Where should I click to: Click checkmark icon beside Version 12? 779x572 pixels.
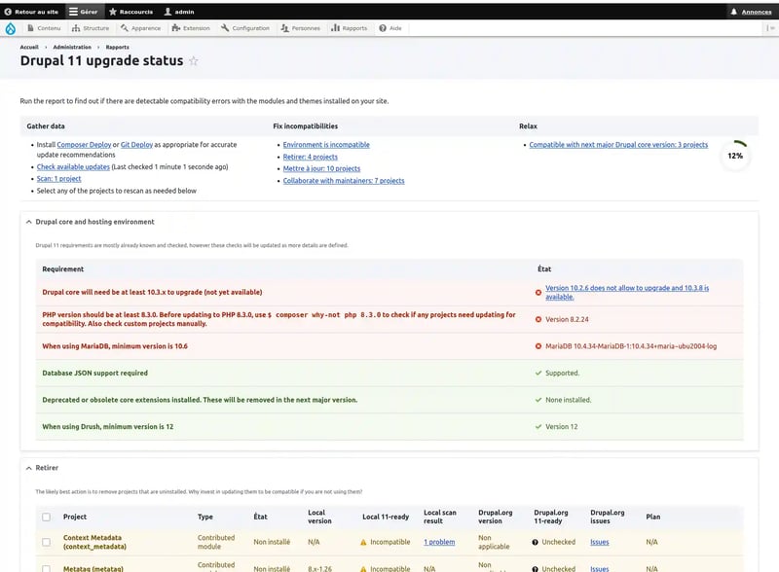[x=538, y=426]
